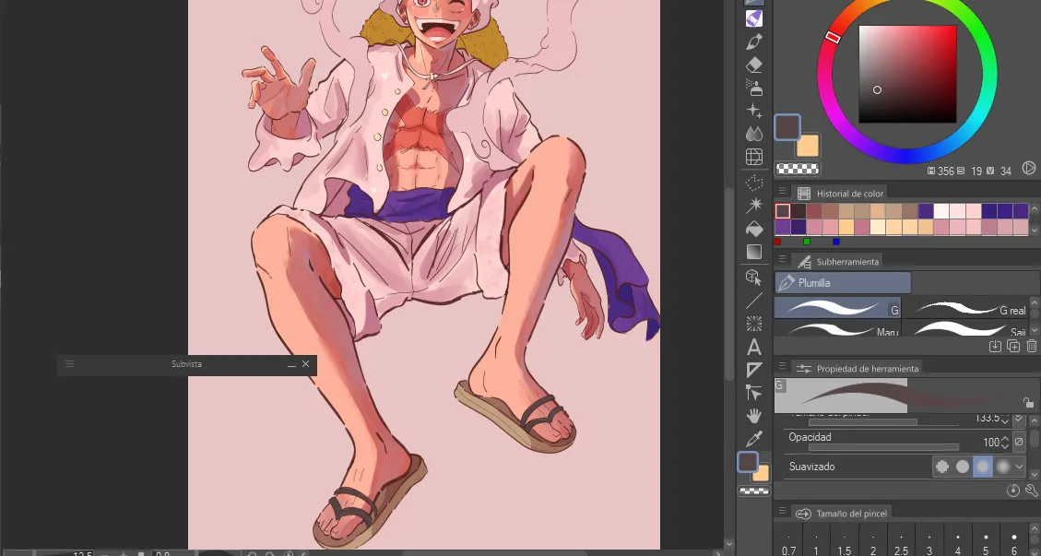This screenshot has width=1041, height=556.
Task: Click the color history scroll down arrow
Action: pyautogui.click(x=1034, y=230)
